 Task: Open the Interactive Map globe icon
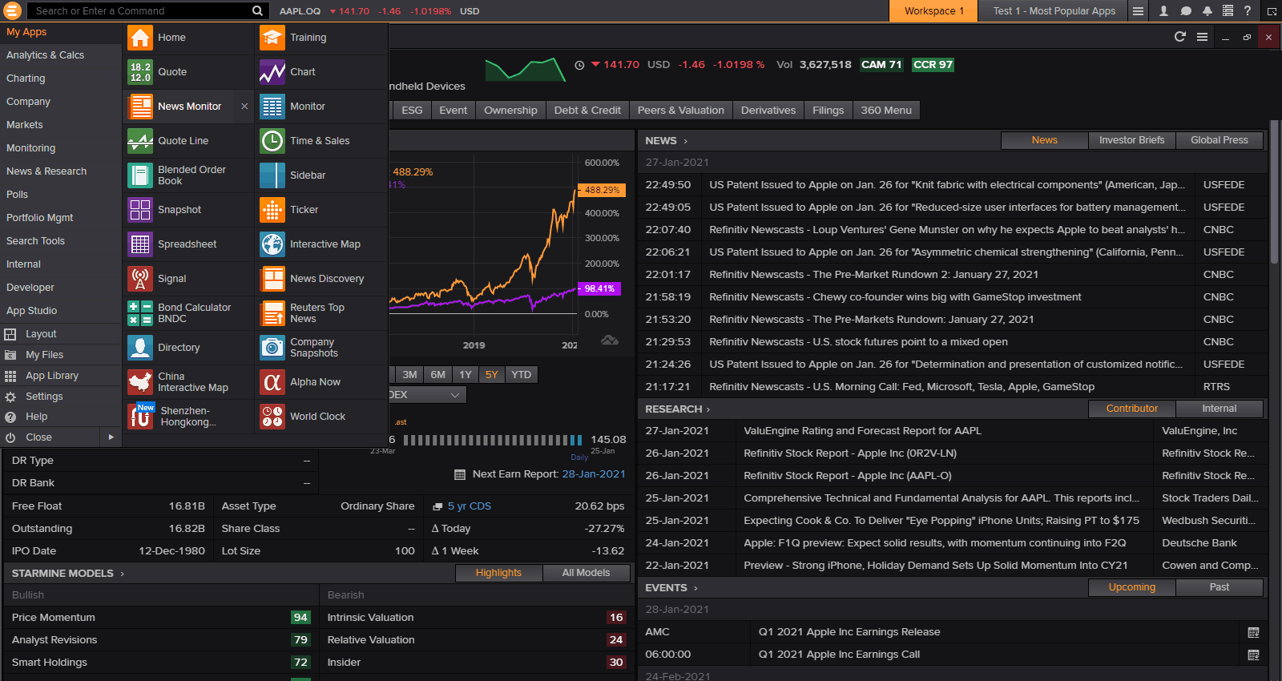(272, 244)
